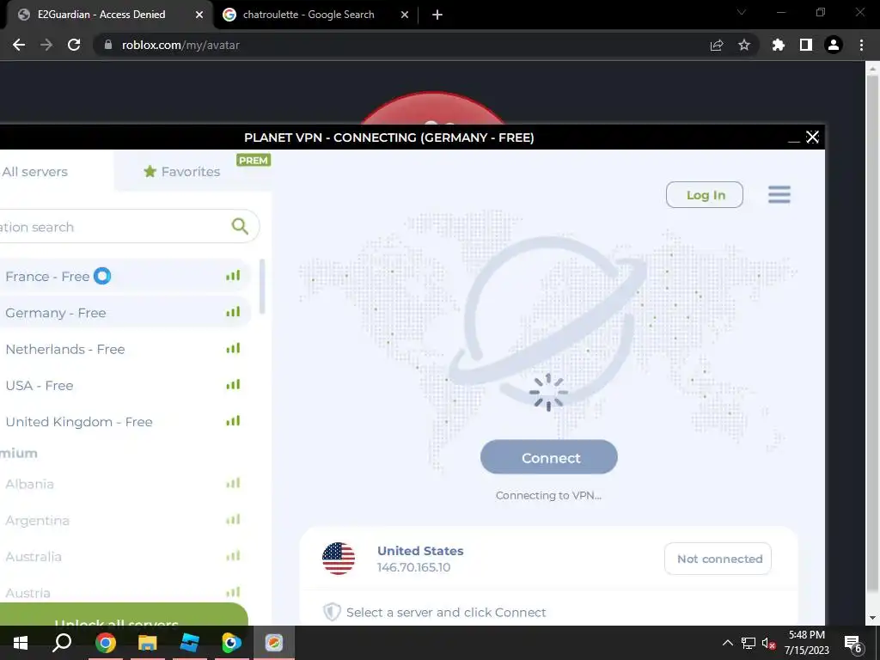Open the Chrome extensions puzzle icon
The height and width of the screenshot is (660, 880).
tap(779, 45)
